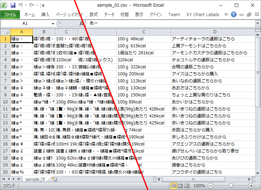Open the blue Help question mark icon
This screenshot has width=261, height=190.
(x=234, y=14)
